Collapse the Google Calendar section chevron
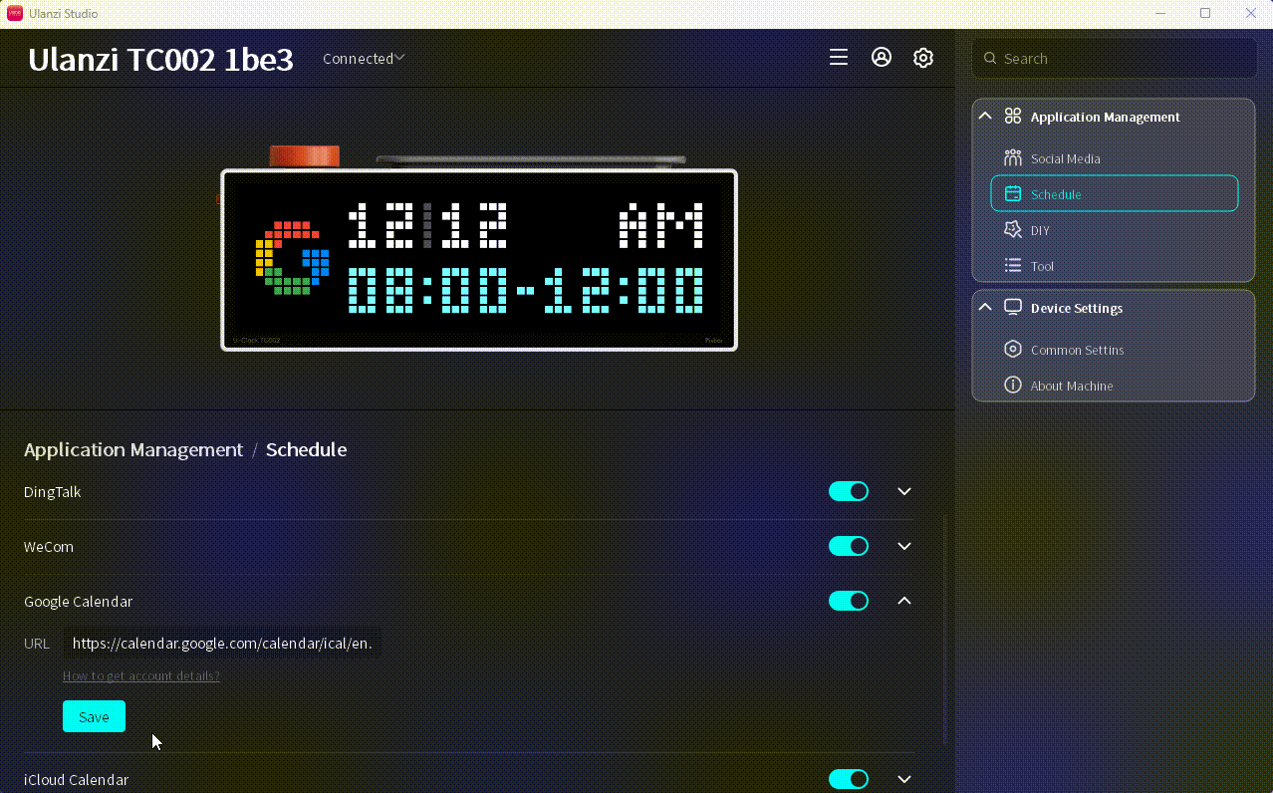Screen dimensions: 1273x793 tap(904, 601)
